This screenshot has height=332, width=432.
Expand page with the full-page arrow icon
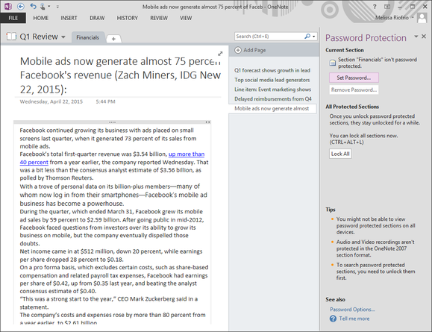pyautogui.click(x=220, y=54)
